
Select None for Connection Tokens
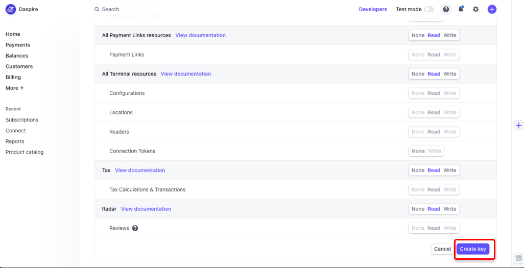[418, 151]
